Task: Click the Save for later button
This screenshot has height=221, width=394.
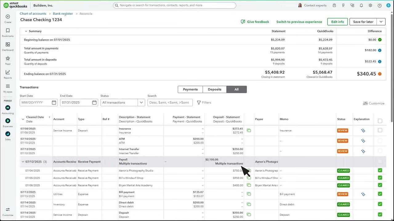Action: tap(363, 22)
